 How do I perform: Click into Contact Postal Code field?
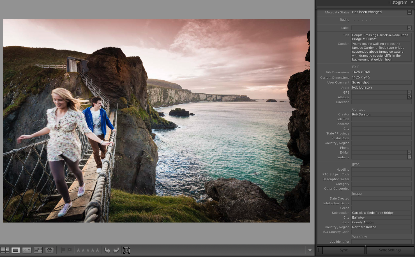tap(381, 138)
